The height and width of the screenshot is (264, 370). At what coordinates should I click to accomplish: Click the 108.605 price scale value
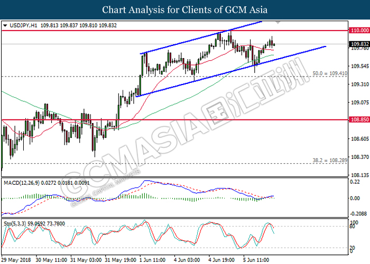(x=360, y=138)
